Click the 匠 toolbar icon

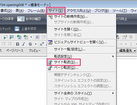pos(37,37)
